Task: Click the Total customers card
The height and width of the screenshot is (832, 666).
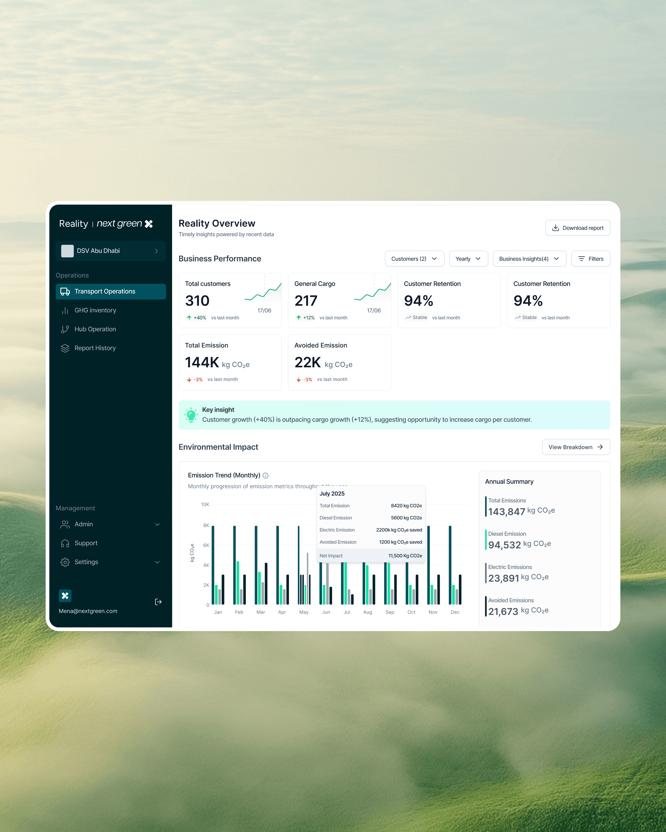Action: (230, 300)
